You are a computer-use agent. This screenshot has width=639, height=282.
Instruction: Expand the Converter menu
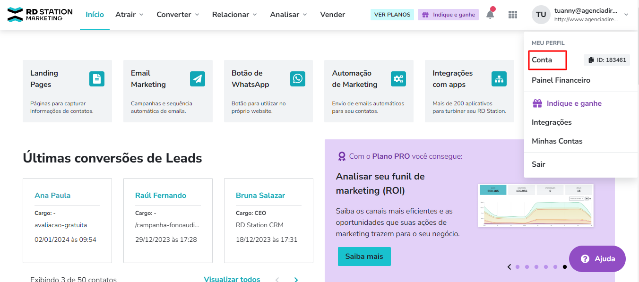click(178, 15)
